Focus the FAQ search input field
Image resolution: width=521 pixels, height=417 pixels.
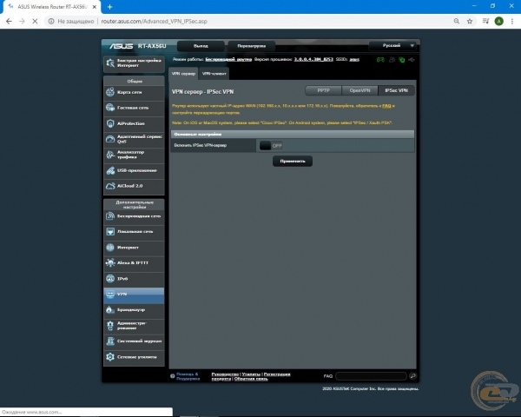pos(371,376)
